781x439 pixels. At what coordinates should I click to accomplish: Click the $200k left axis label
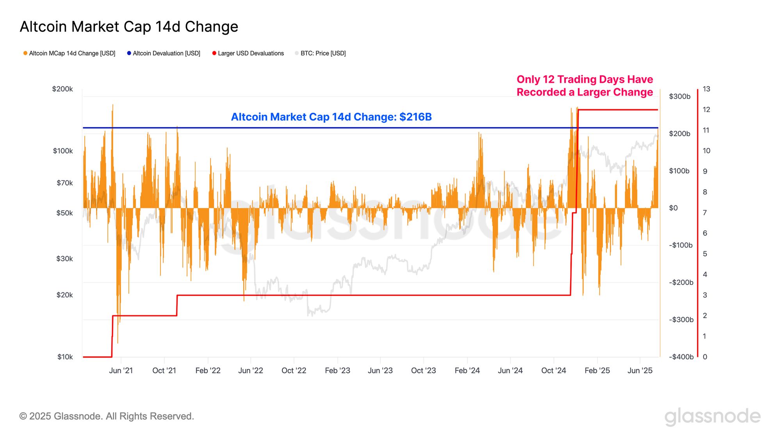tap(62, 89)
